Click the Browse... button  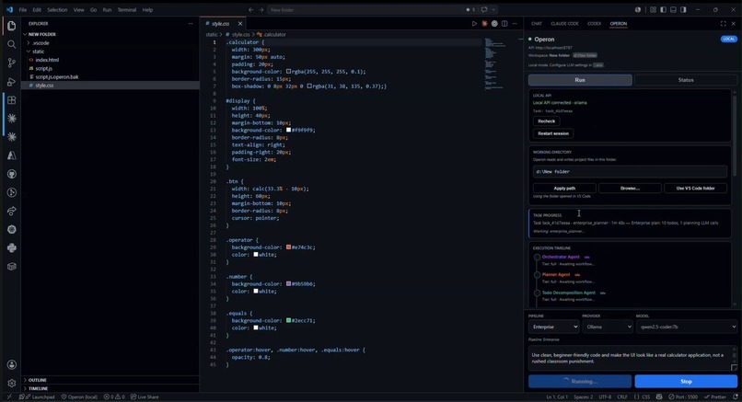click(630, 189)
